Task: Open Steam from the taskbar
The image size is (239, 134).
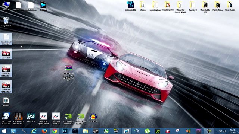Action: tap(96, 131)
